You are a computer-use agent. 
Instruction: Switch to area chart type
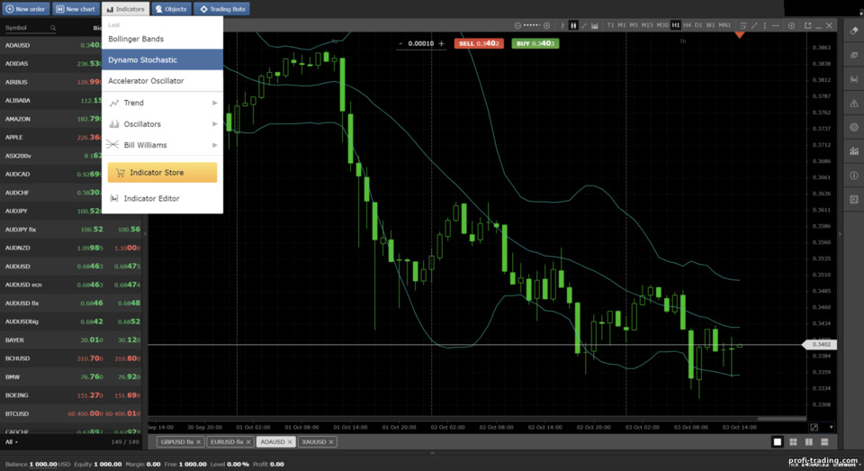coord(595,25)
